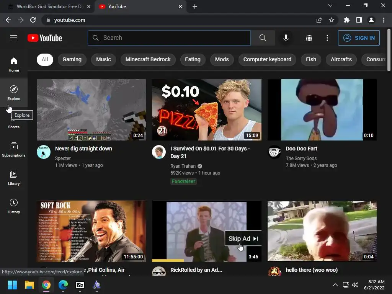Viewport: 392px width, 294px height.
Task: Click the Ryan Trahan channel avatar
Action: [x=159, y=152]
